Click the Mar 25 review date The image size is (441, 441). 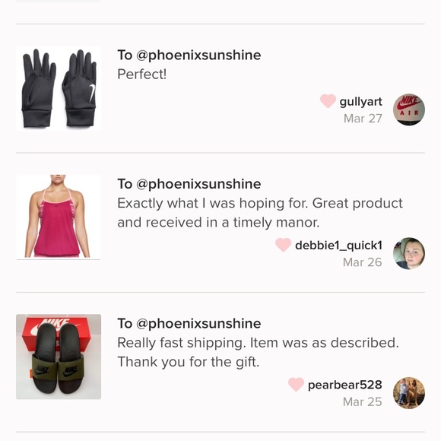[x=363, y=401]
